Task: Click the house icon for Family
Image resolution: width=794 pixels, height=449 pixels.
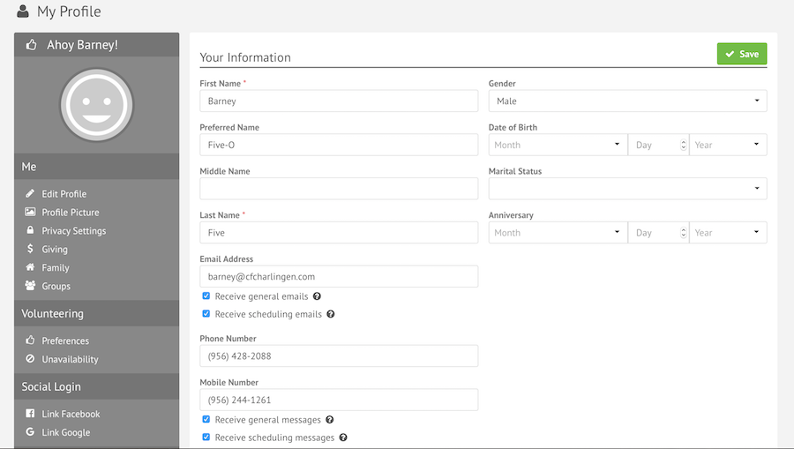Action: click(30, 266)
